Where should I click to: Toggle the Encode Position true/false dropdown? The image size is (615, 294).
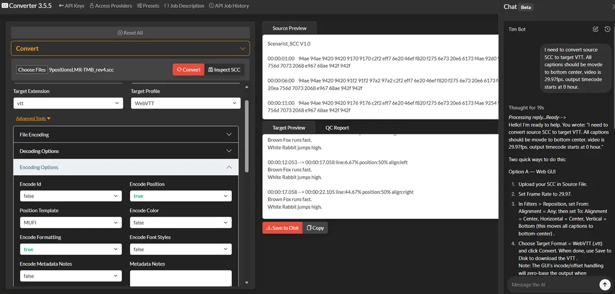pos(180,196)
